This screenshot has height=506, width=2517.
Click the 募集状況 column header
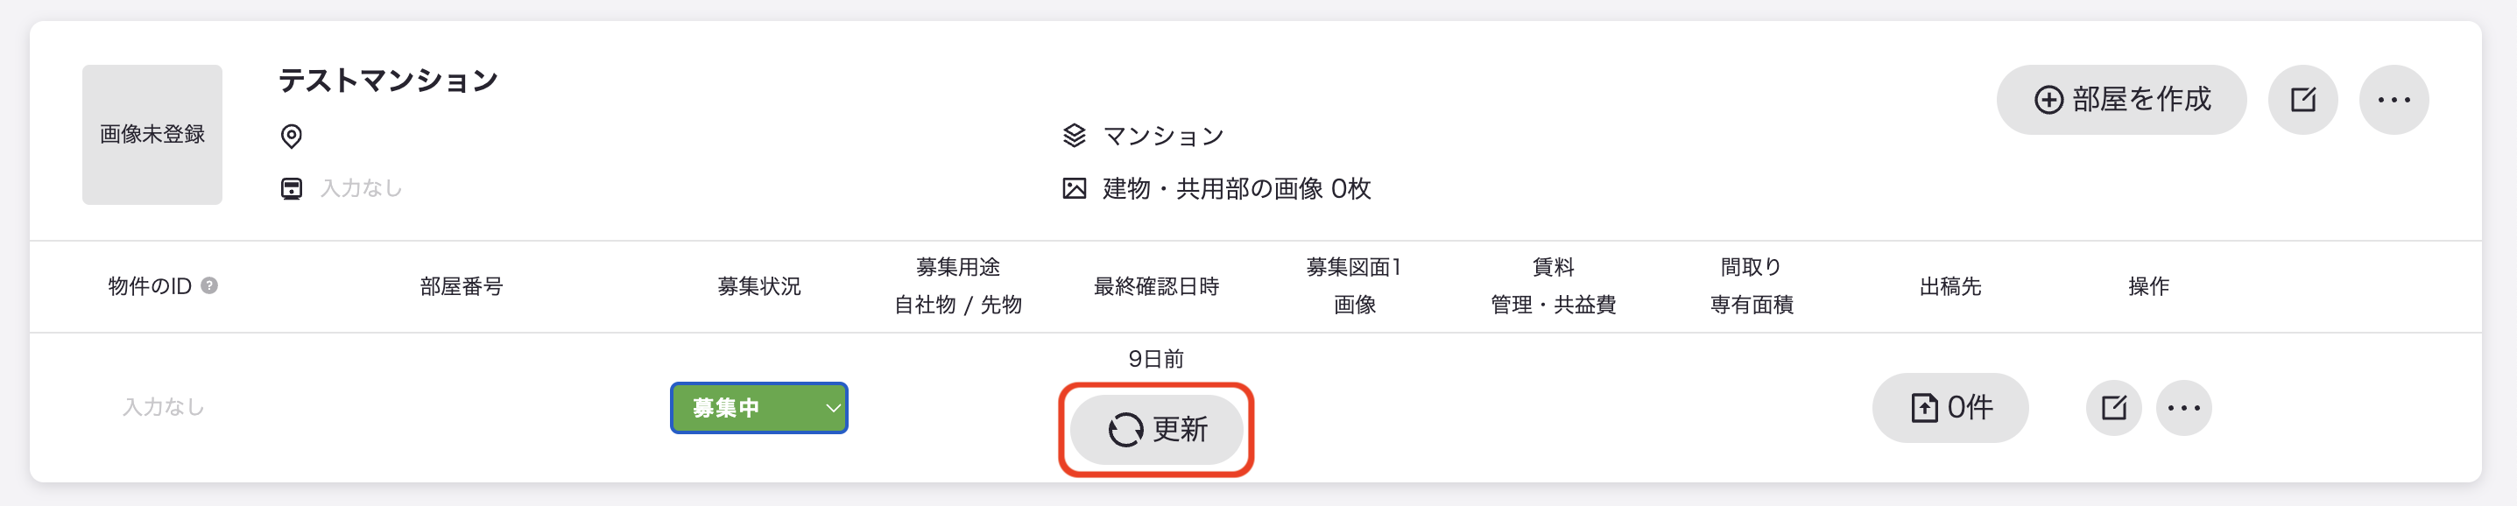click(x=759, y=286)
